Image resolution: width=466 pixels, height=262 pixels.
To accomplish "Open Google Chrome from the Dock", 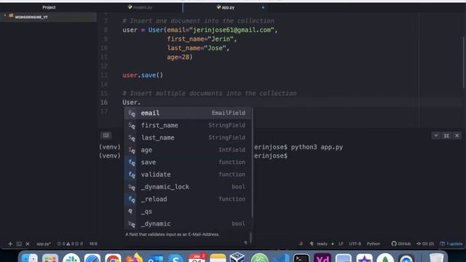I will (x=113, y=258).
